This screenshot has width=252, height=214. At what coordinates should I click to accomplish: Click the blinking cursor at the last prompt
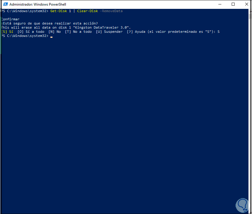[51, 36]
